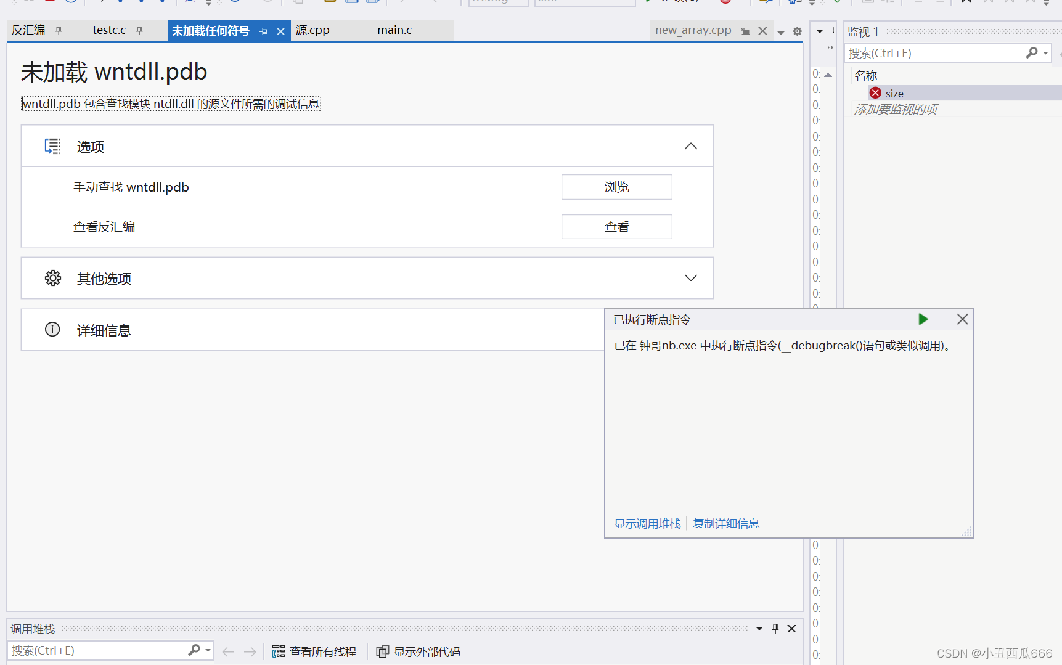Promote new_array.cpp preview tab to keep open
Screen dimensions: 1062x665
coord(745,31)
